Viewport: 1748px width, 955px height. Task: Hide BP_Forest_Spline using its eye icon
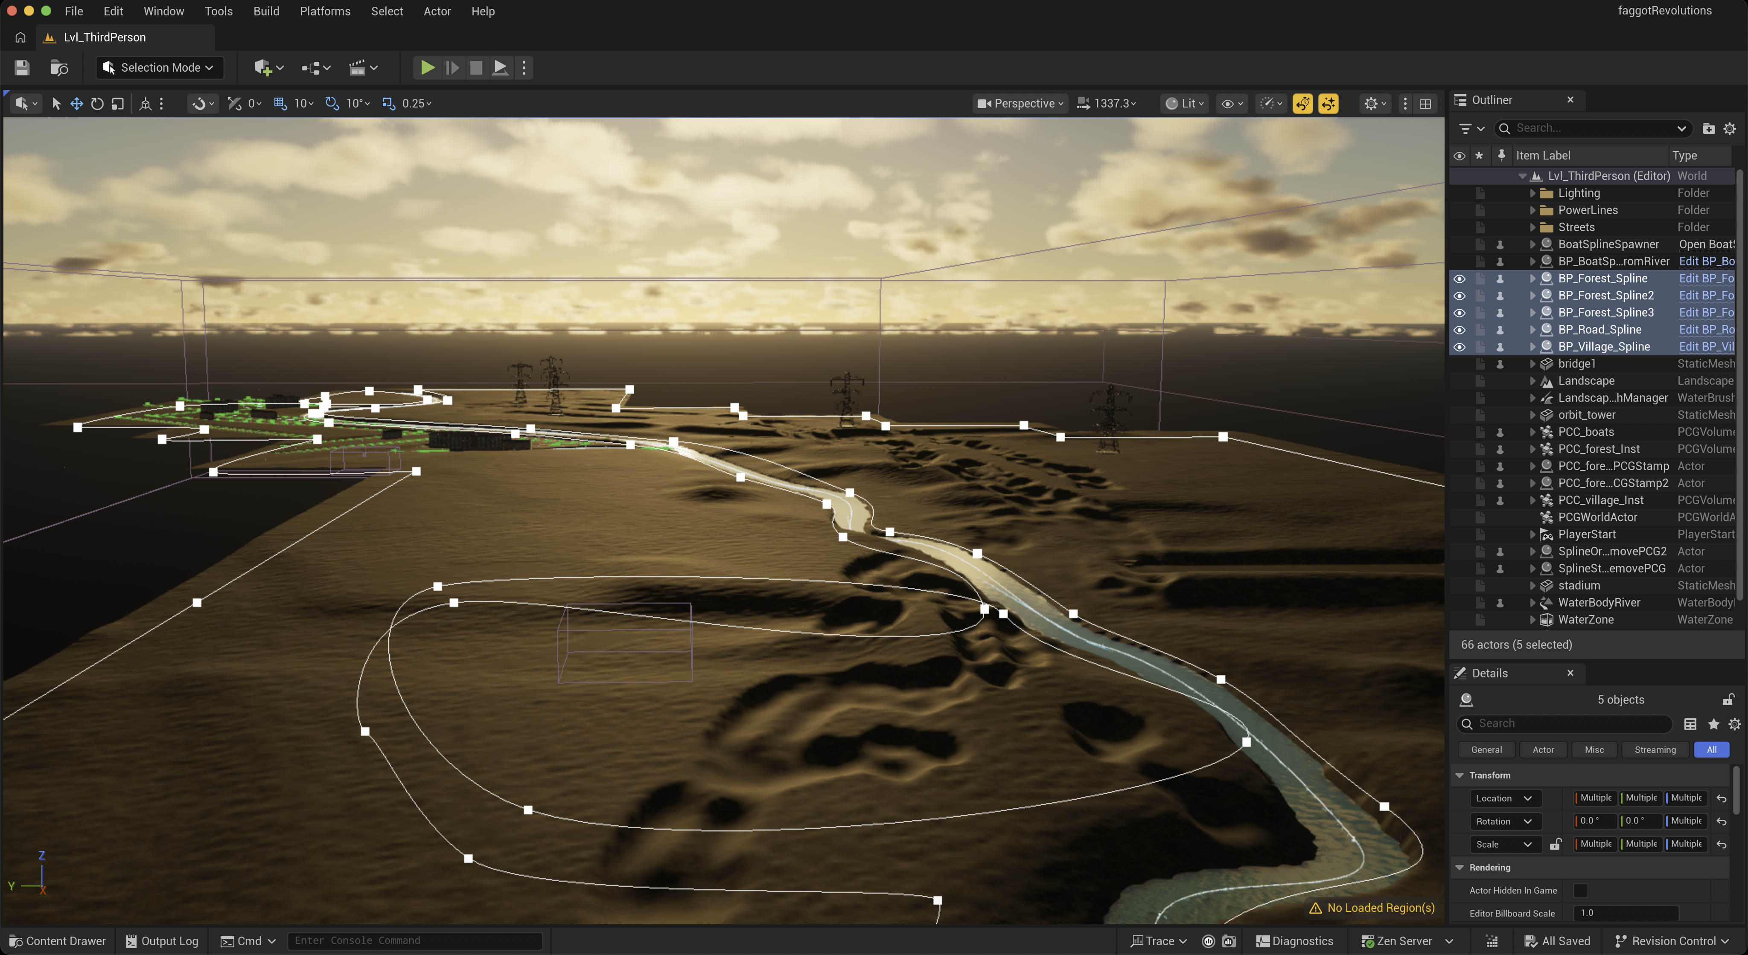1459,279
